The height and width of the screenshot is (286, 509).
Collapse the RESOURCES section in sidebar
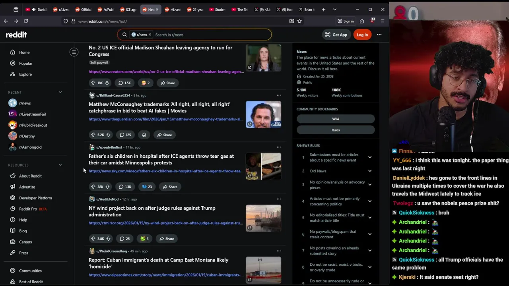coord(60,165)
